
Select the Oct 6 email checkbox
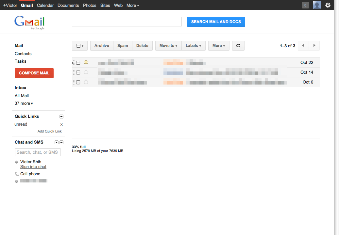coord(78,82)
